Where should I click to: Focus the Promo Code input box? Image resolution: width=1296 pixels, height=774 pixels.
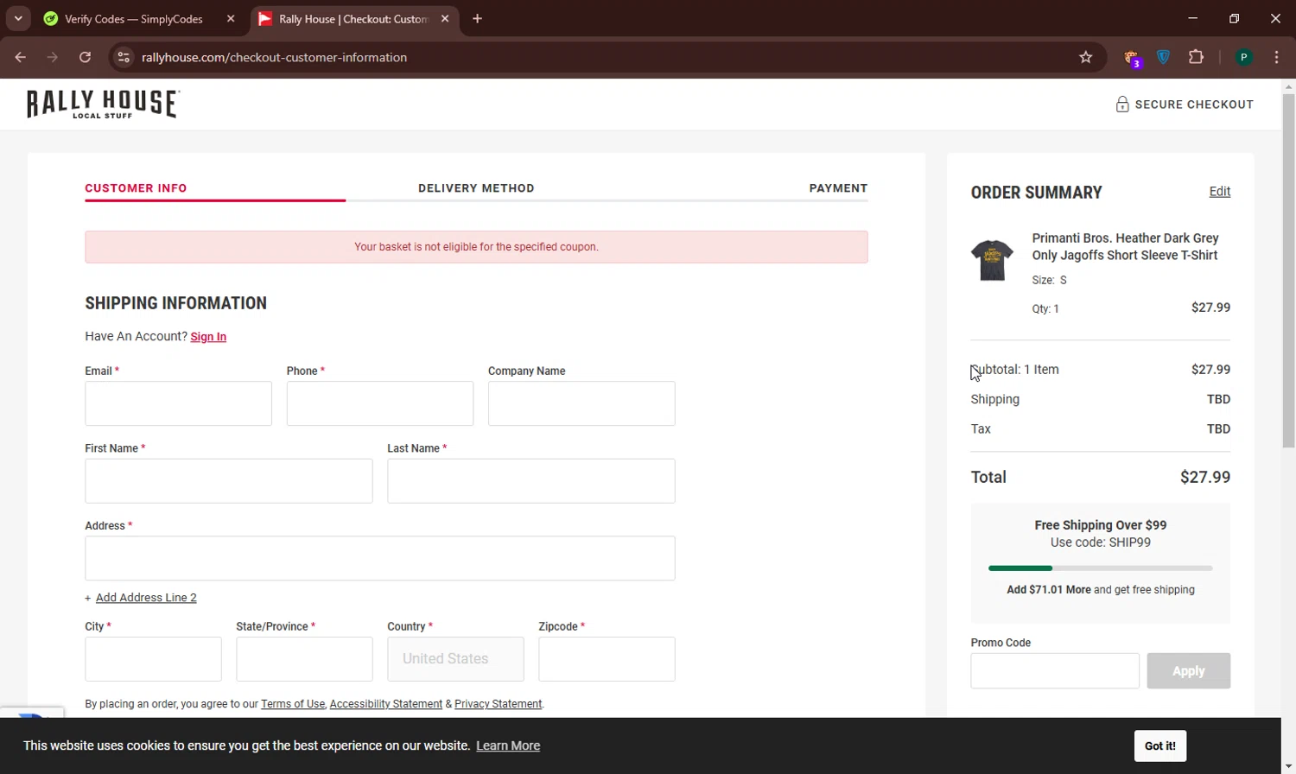coord(1055,671)
